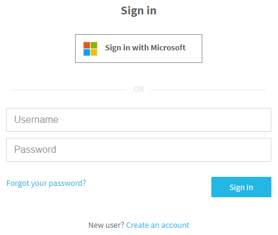Open the 'Create an account' link
The height and width of the screenshot is (235, 278).
pos(158,225)
